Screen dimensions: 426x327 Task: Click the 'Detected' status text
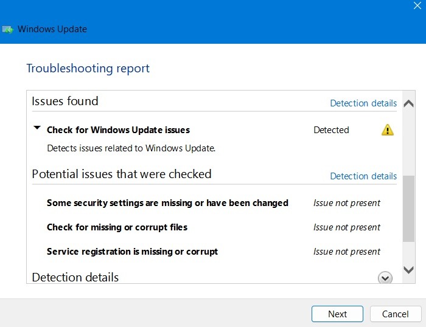coord(331,130)
